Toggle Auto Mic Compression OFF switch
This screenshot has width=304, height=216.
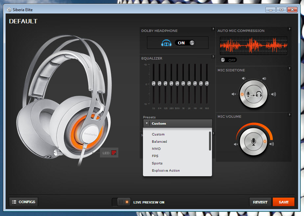coord(229,60)
